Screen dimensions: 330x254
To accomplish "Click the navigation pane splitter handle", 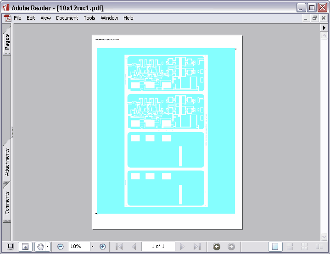I will tap(12, 132).
